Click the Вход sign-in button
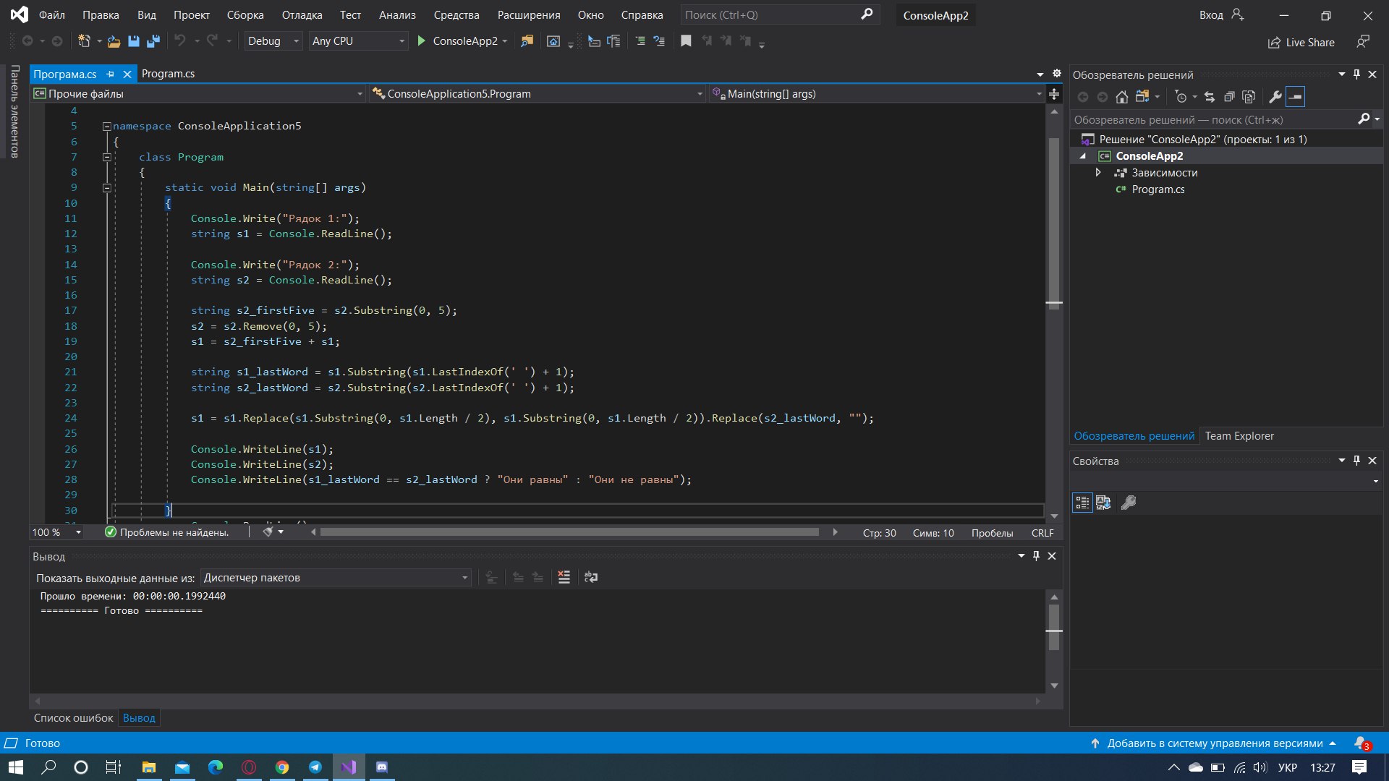This screenshot has height=781, width=1389. click(1221, 14)
